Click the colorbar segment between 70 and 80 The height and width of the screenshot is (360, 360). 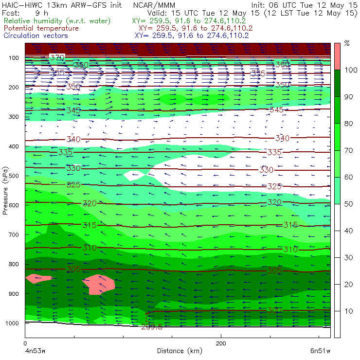337,137
